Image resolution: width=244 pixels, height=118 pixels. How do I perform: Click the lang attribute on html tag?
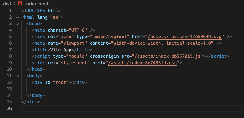[43, 17]
